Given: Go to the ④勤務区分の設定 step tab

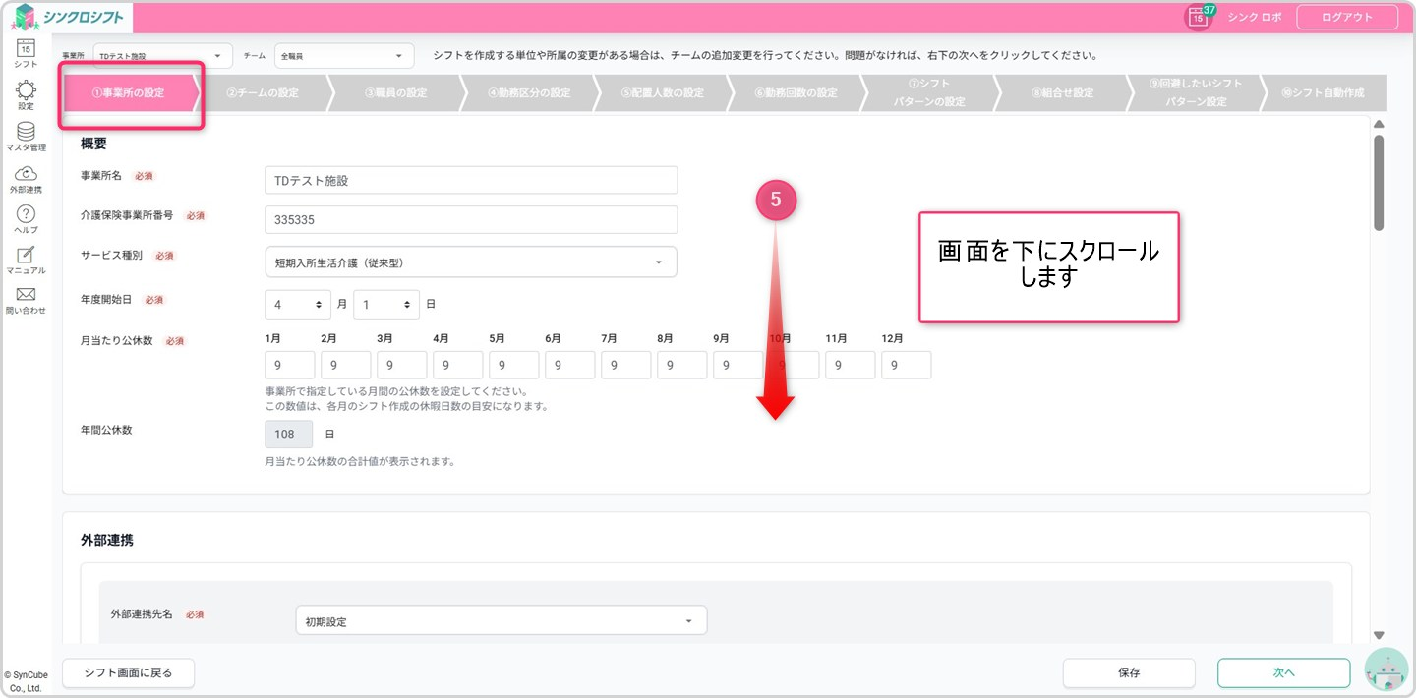Looking at the screenshot, I should coord(529,93).
